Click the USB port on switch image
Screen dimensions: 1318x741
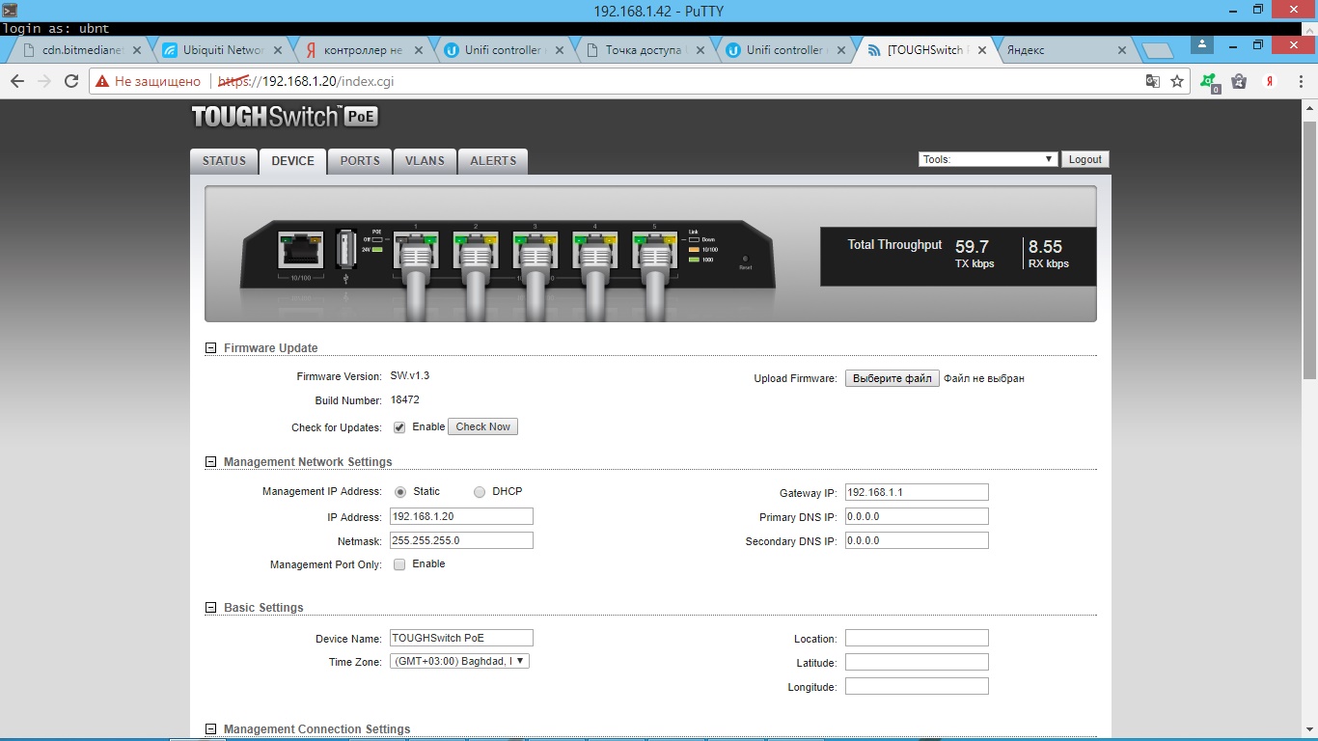click(x=345, y=250)
